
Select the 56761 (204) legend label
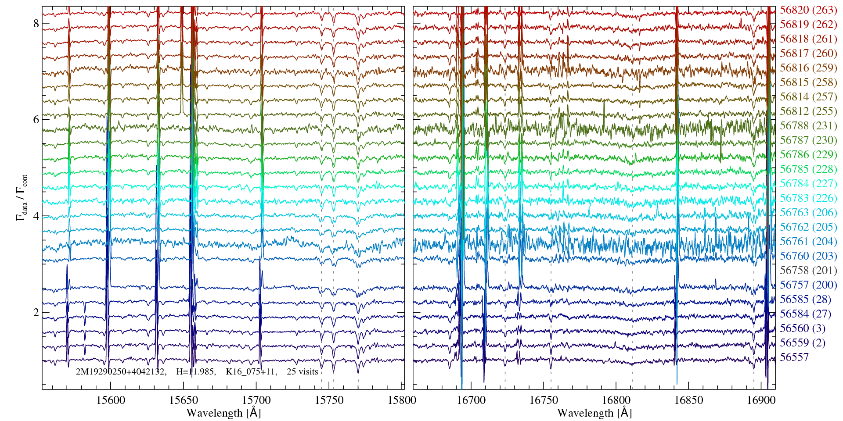[808, 242]
